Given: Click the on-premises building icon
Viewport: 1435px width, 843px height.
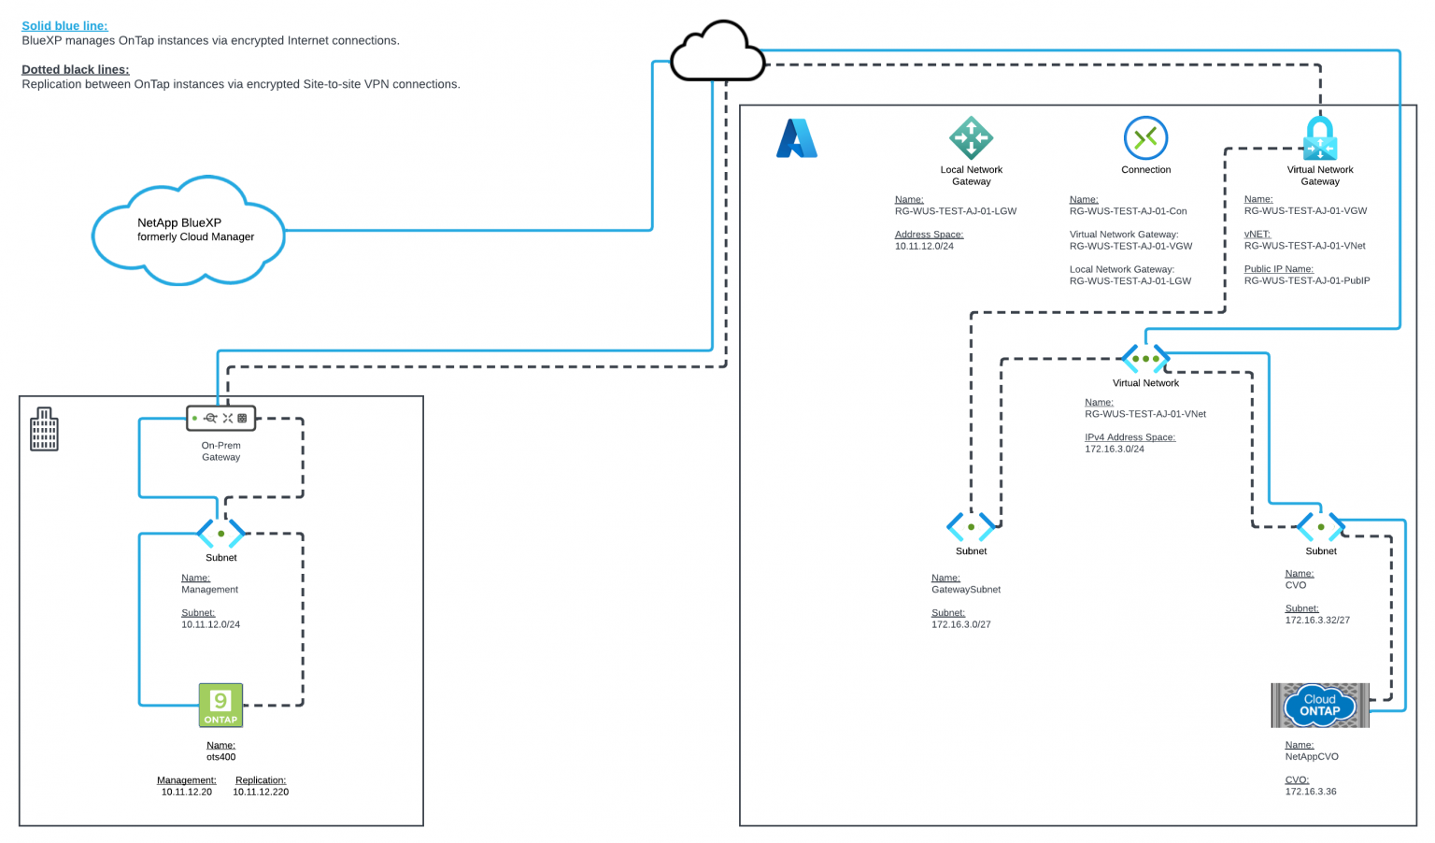Looking at the screenshot, I should [43, 429].
